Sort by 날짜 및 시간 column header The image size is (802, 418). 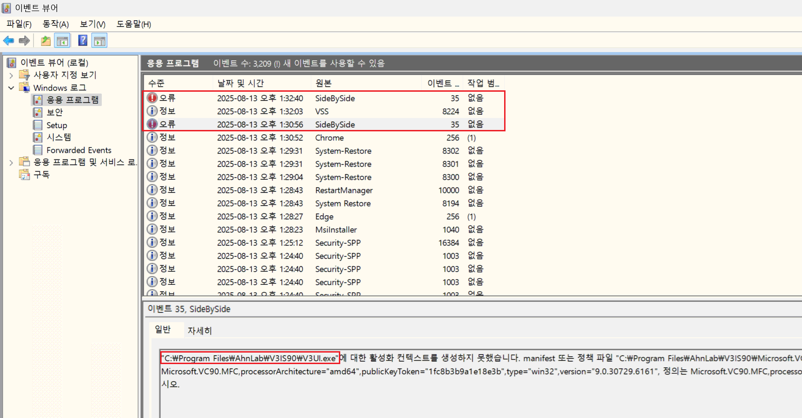[240, 83]
